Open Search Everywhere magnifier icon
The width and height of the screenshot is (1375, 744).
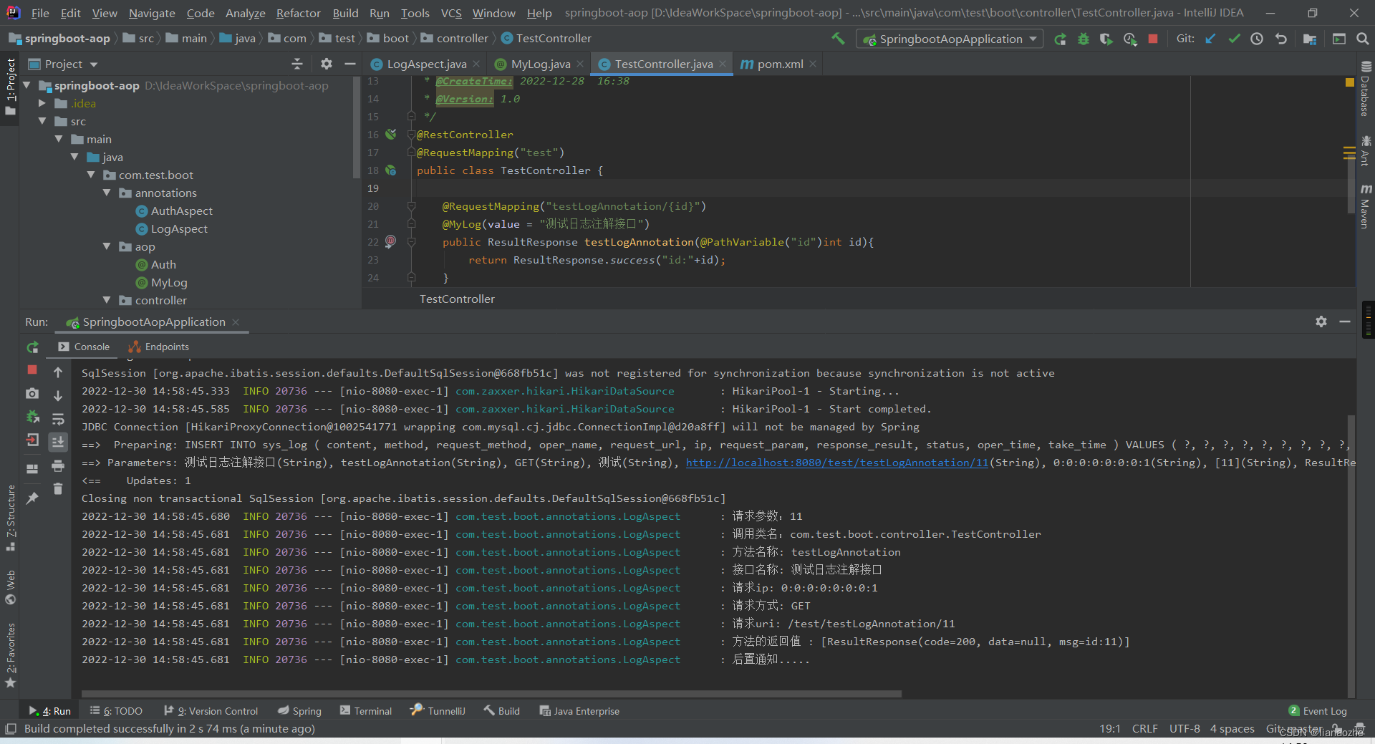point(1363,39)
